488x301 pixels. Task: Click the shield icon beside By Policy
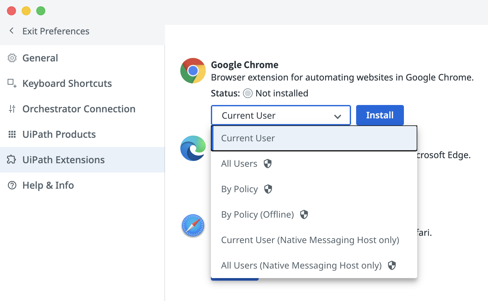[268, 189]
